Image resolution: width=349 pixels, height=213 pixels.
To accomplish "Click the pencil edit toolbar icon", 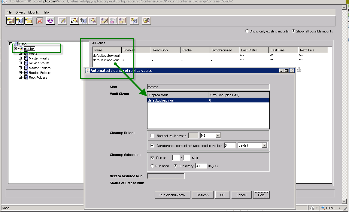I will pos(62,21).
